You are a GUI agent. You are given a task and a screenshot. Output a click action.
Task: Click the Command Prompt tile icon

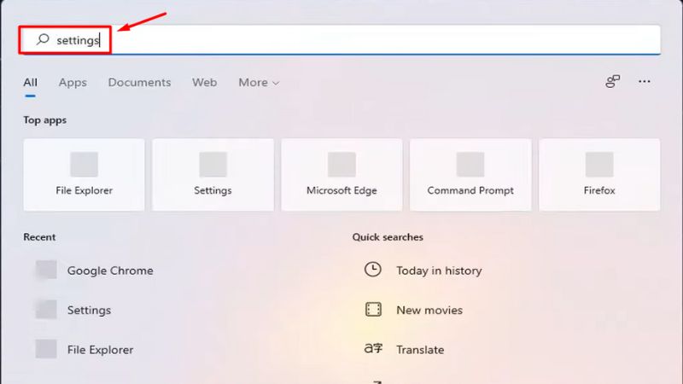[x=470, y=165]
